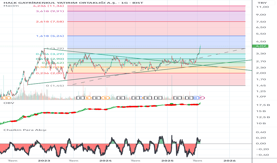Click the 2024 label on the time axis
This screenshot has width=277, height=163.
tap(106, 161)
